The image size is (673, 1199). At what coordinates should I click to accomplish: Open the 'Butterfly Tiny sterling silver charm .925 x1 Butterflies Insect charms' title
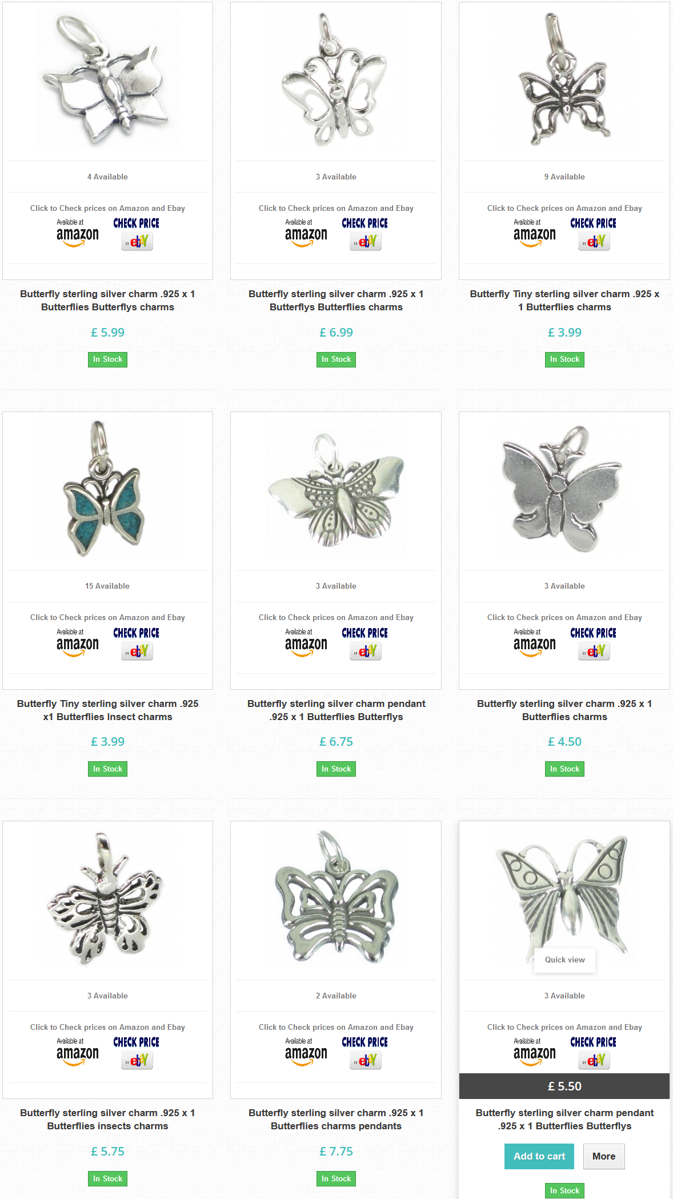(x=107, y=710)
